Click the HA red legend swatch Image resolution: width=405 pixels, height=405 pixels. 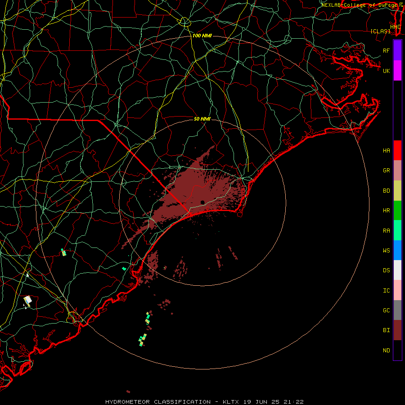(397, 150)
